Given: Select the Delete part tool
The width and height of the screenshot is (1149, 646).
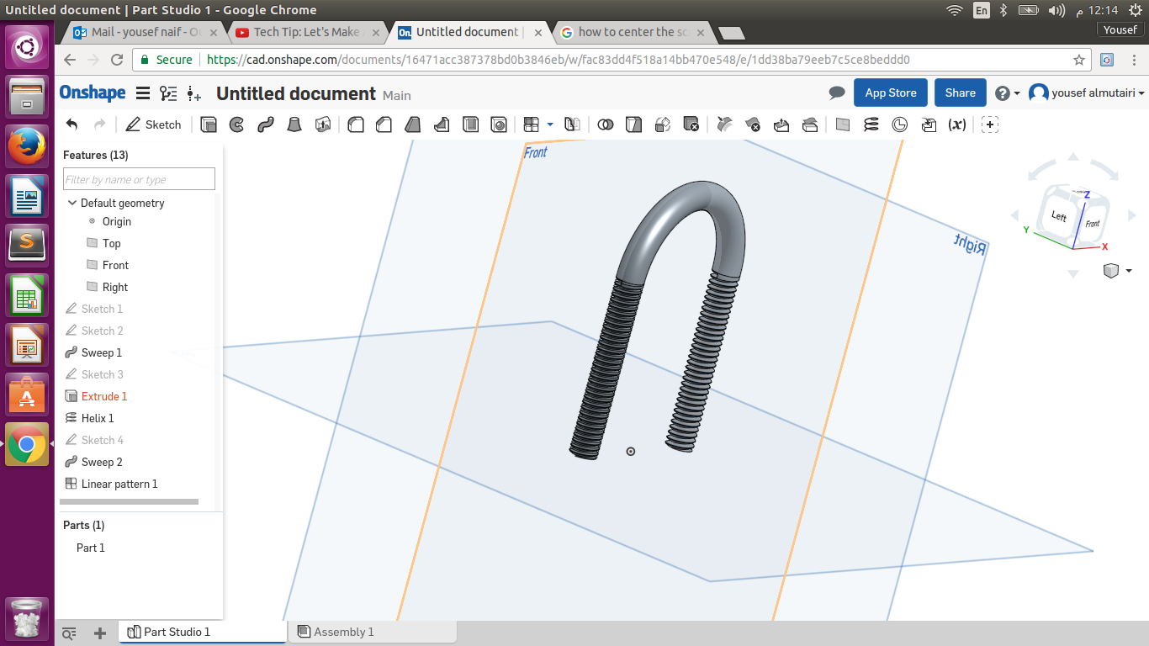Looking at the screenshot, I should coord(691,124).
